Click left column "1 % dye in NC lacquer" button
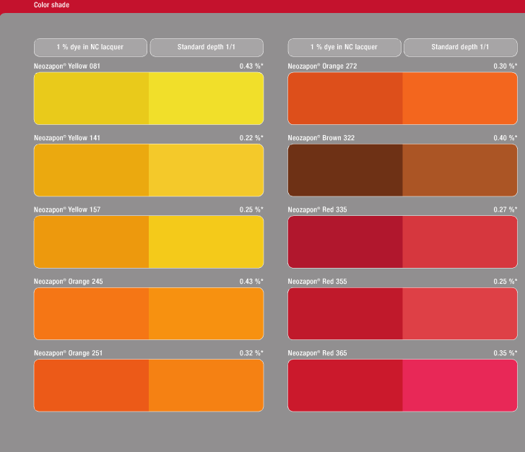Viewport: 525px width, 452px height. 90,48
